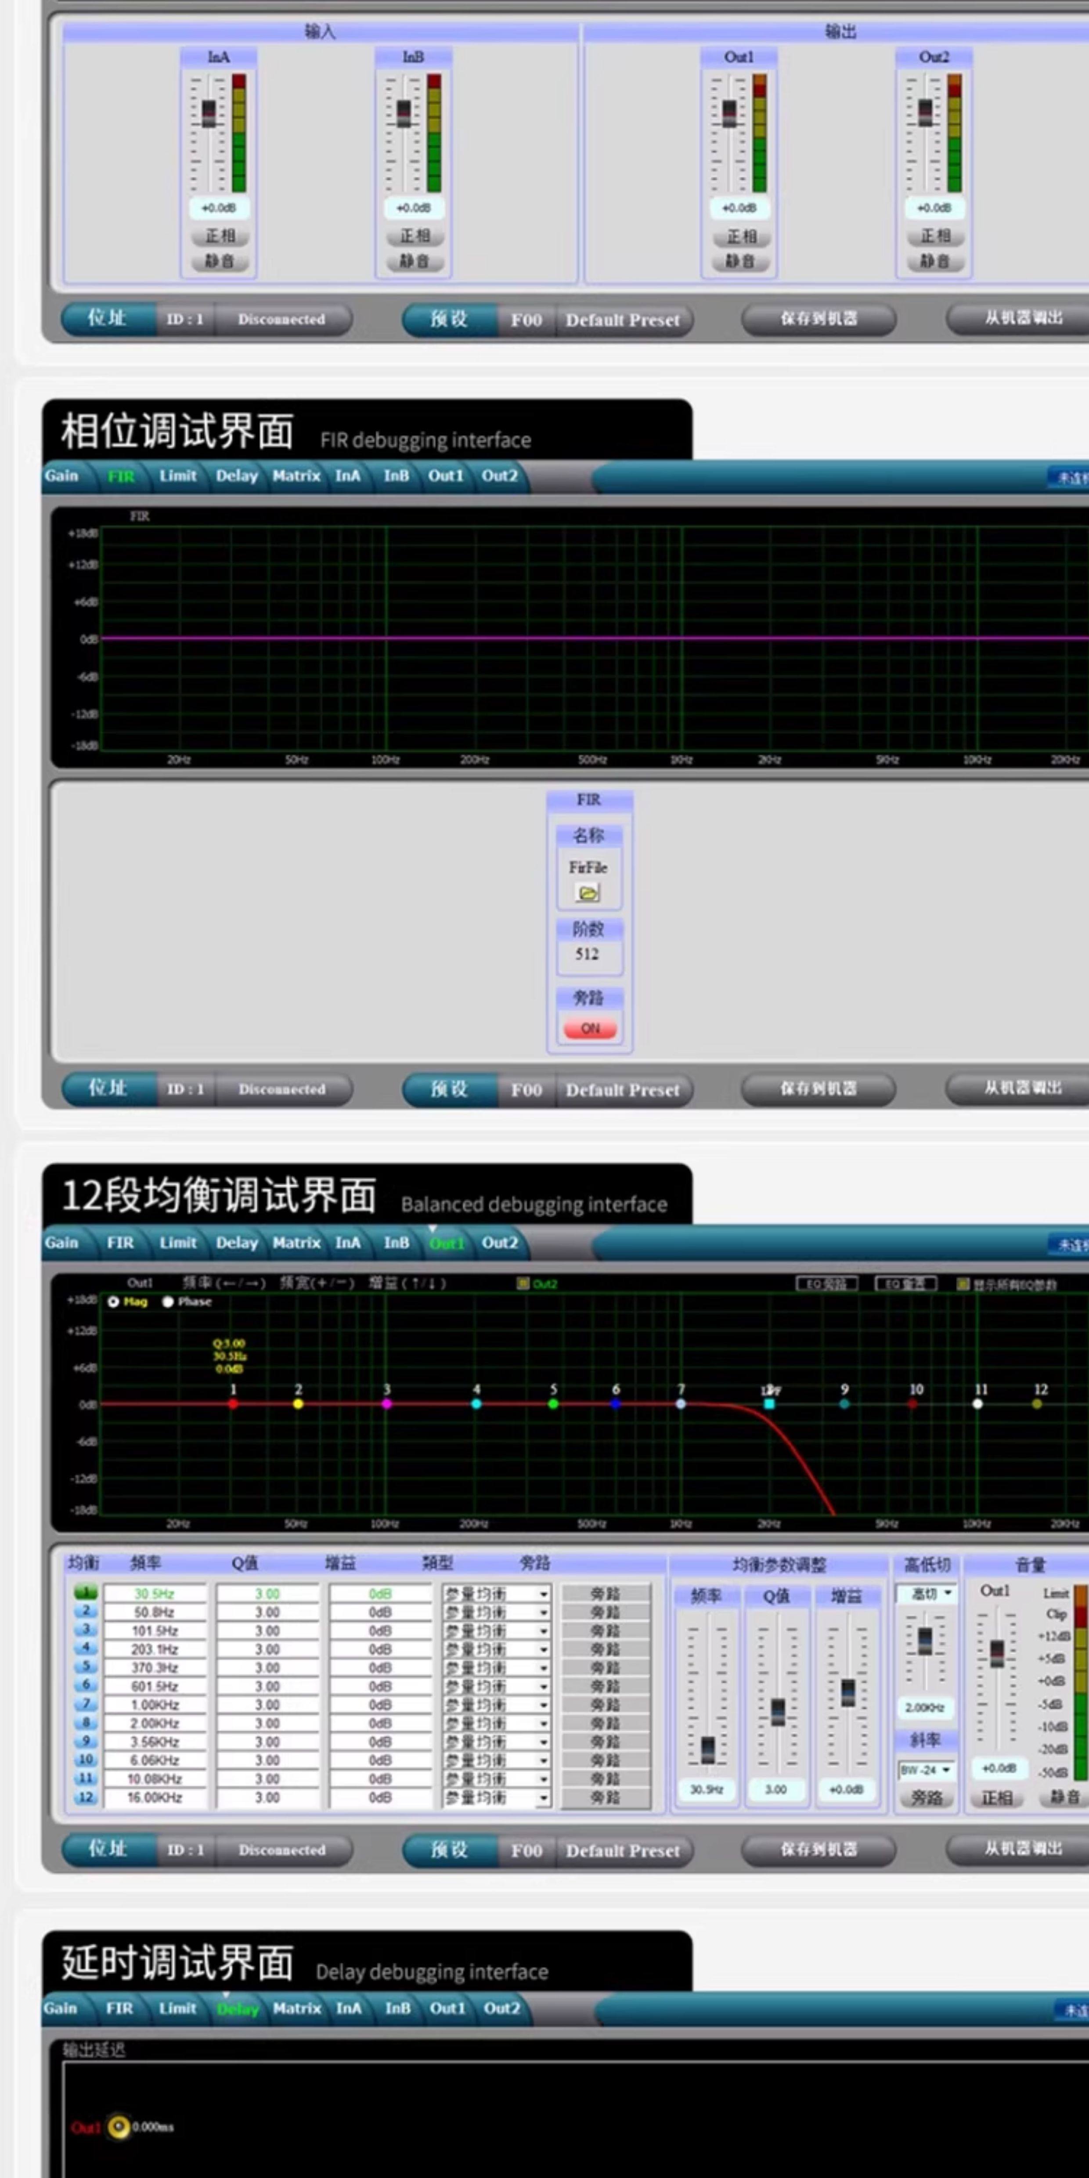The height and width of the screenshot is (2178, 1089).
Task: Click EQ band number 5 button
Action: (x=85, y=1666)
